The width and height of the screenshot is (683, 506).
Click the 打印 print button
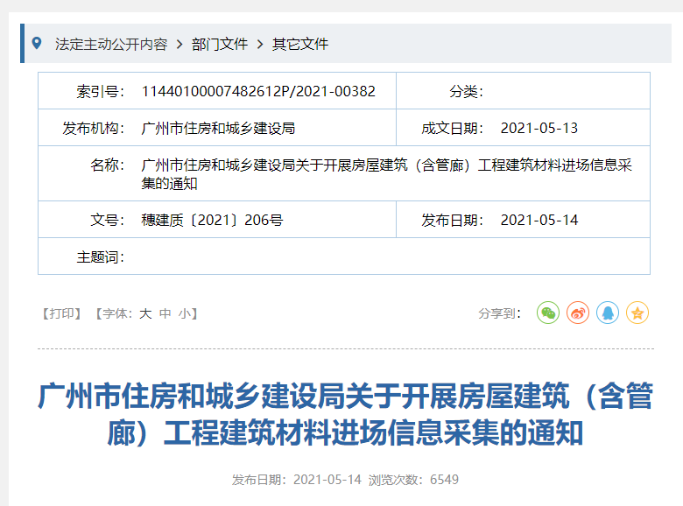tap(61, 313)
